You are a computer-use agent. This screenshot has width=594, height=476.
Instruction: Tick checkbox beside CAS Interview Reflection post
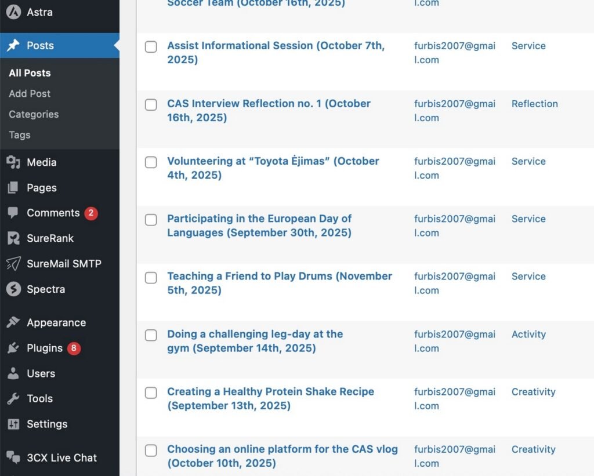tap(151, 105)
